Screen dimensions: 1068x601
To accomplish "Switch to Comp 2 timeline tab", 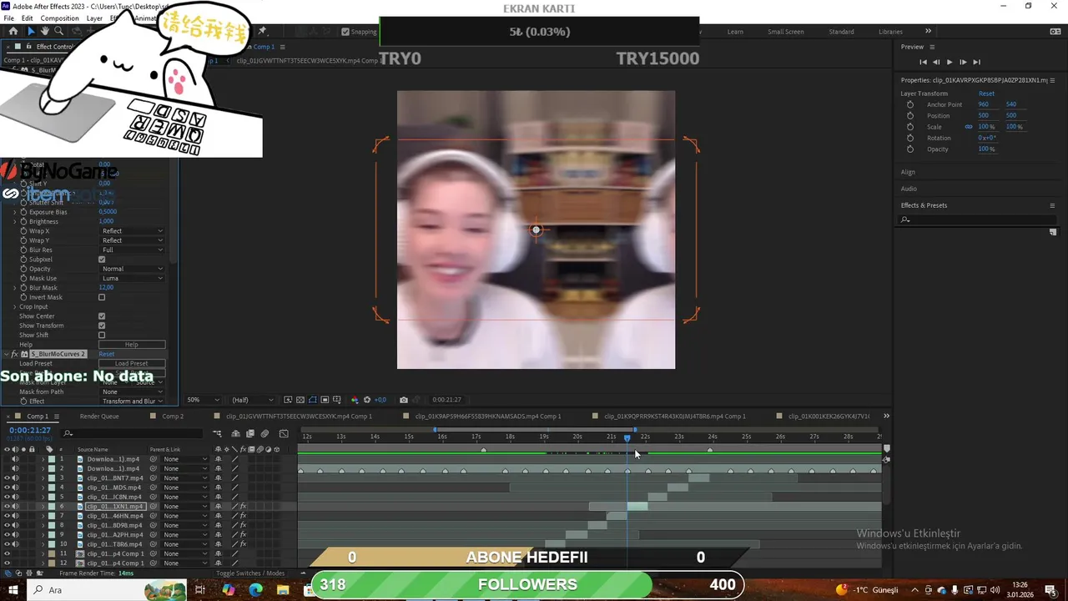I will [173, 417].
